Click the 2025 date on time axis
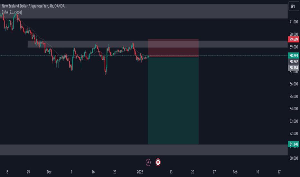The width and height of the screenshot is (300, 177). pyautogui.click(x=140, y=172)
